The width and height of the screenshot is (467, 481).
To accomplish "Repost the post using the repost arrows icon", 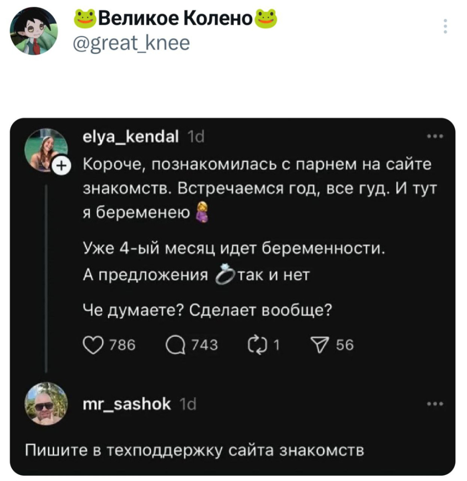I will tap(257, 345).
